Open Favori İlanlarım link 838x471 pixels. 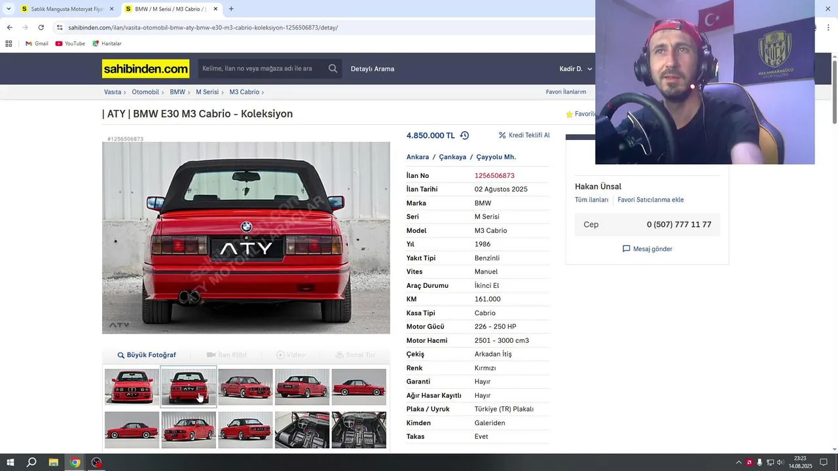pyautogui.click(x=566, y=92)
